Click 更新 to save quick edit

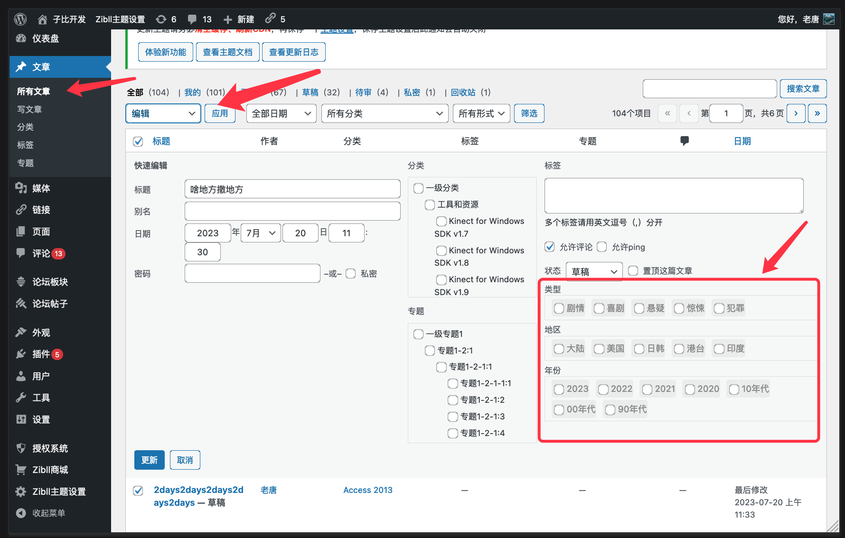pyautogui.click(x=149, y=460)
